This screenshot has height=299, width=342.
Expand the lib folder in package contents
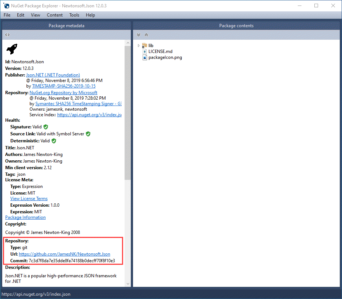click(x=139, y=45)
